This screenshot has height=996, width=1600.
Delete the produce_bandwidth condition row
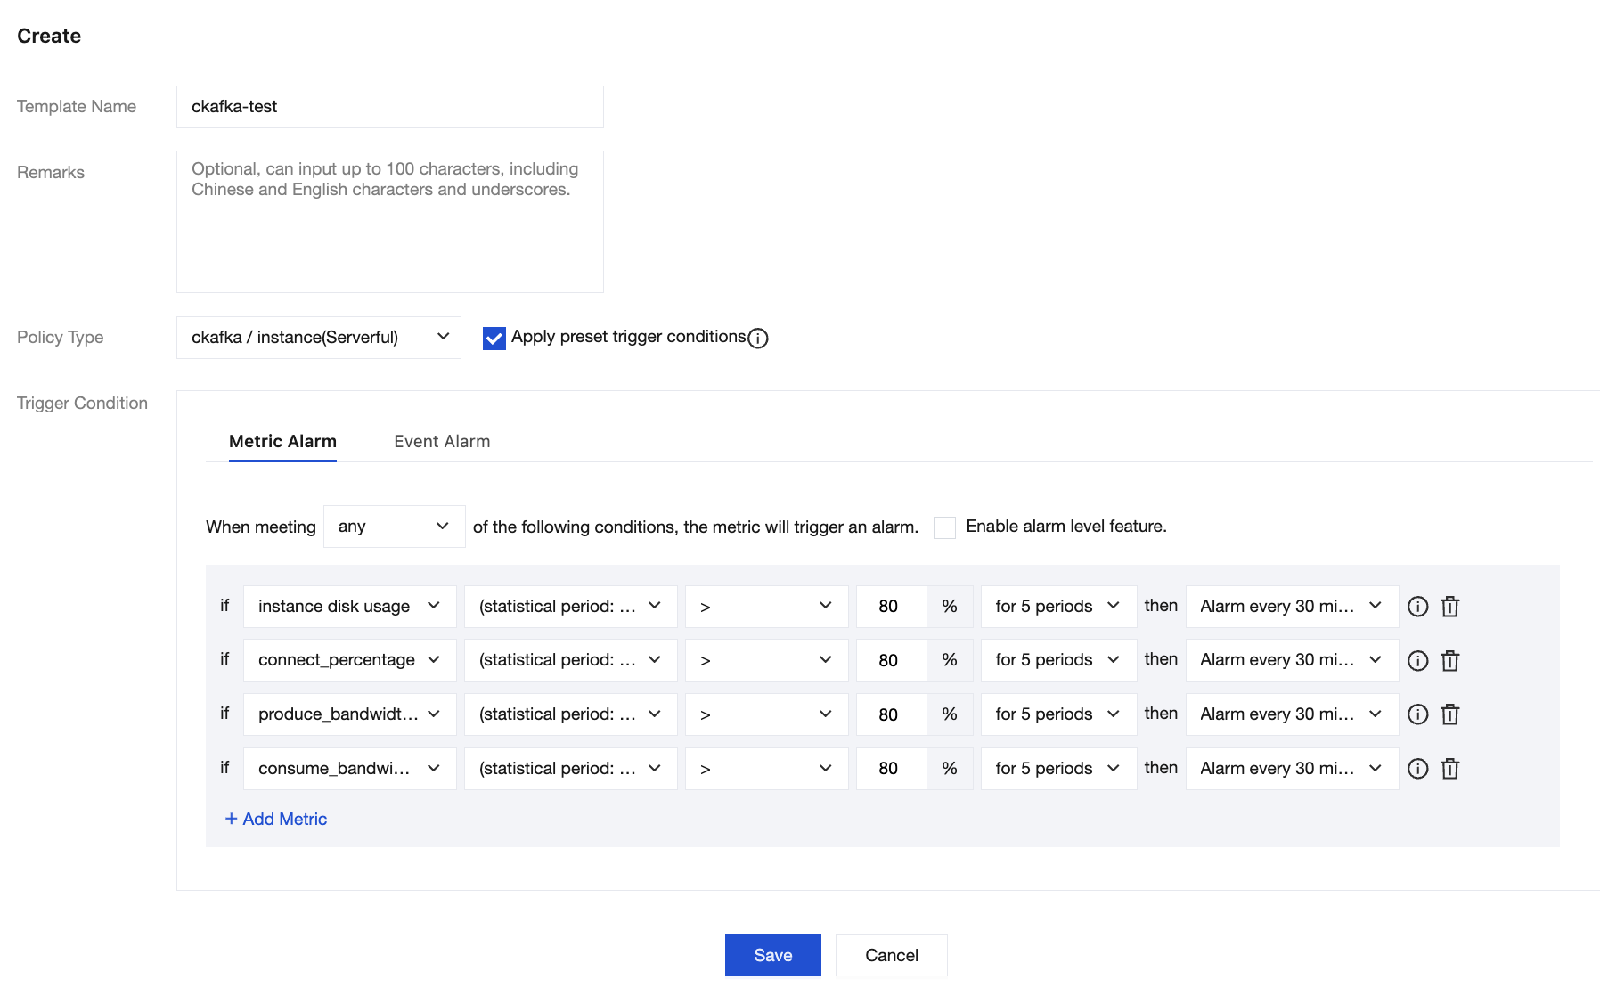point(1450,714)
